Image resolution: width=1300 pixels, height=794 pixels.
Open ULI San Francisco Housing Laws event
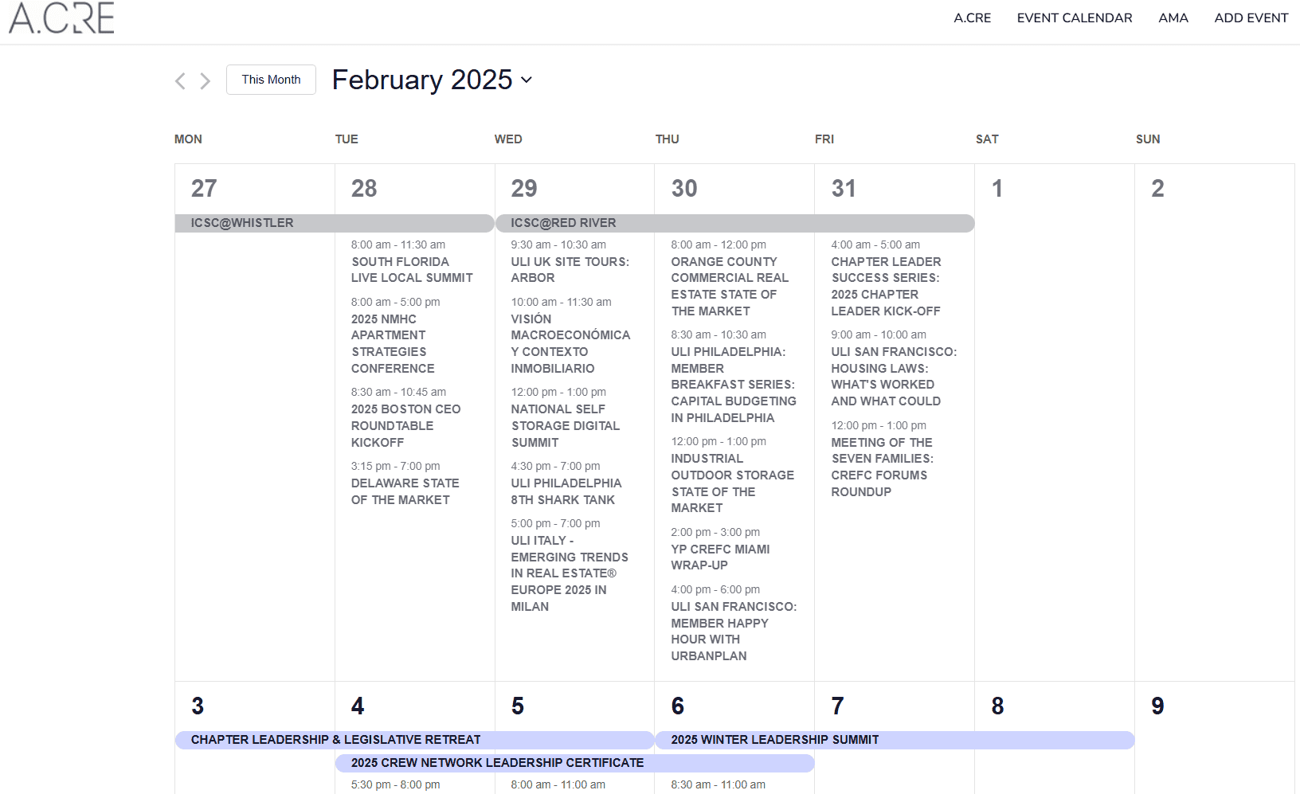[894, 376]
